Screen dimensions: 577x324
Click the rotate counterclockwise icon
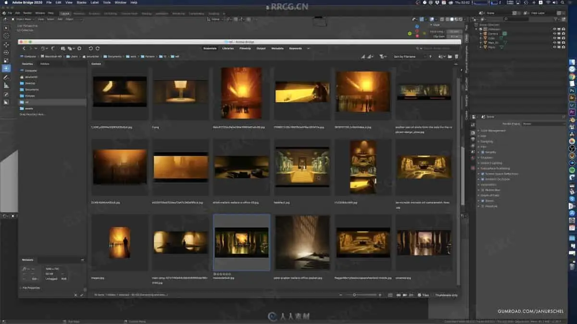click(x=90, y=48)
